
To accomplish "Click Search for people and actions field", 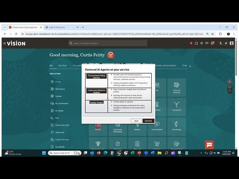I will (x=108, y=43).
